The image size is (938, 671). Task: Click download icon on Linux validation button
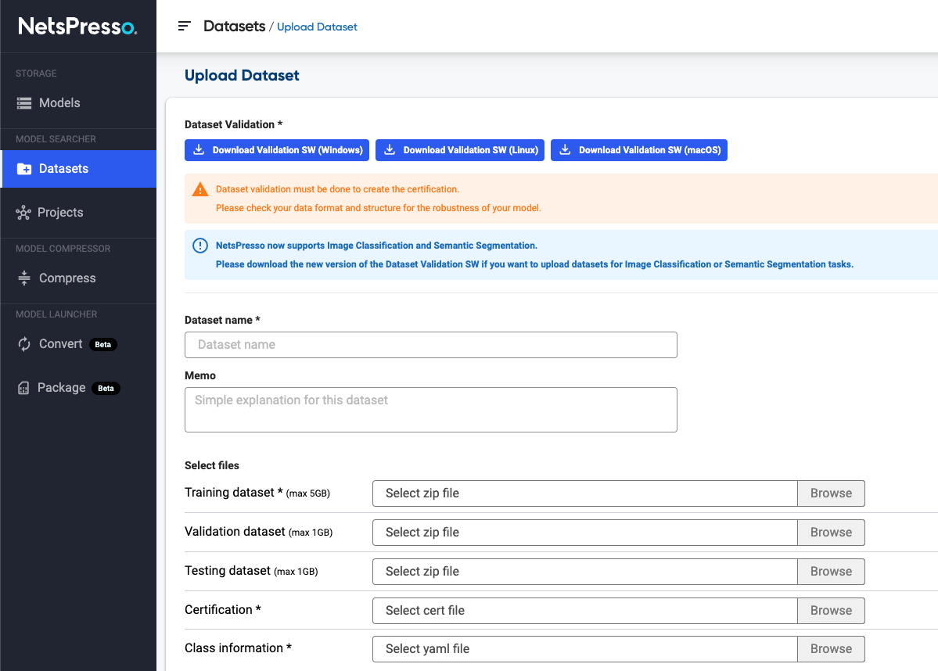390,149
